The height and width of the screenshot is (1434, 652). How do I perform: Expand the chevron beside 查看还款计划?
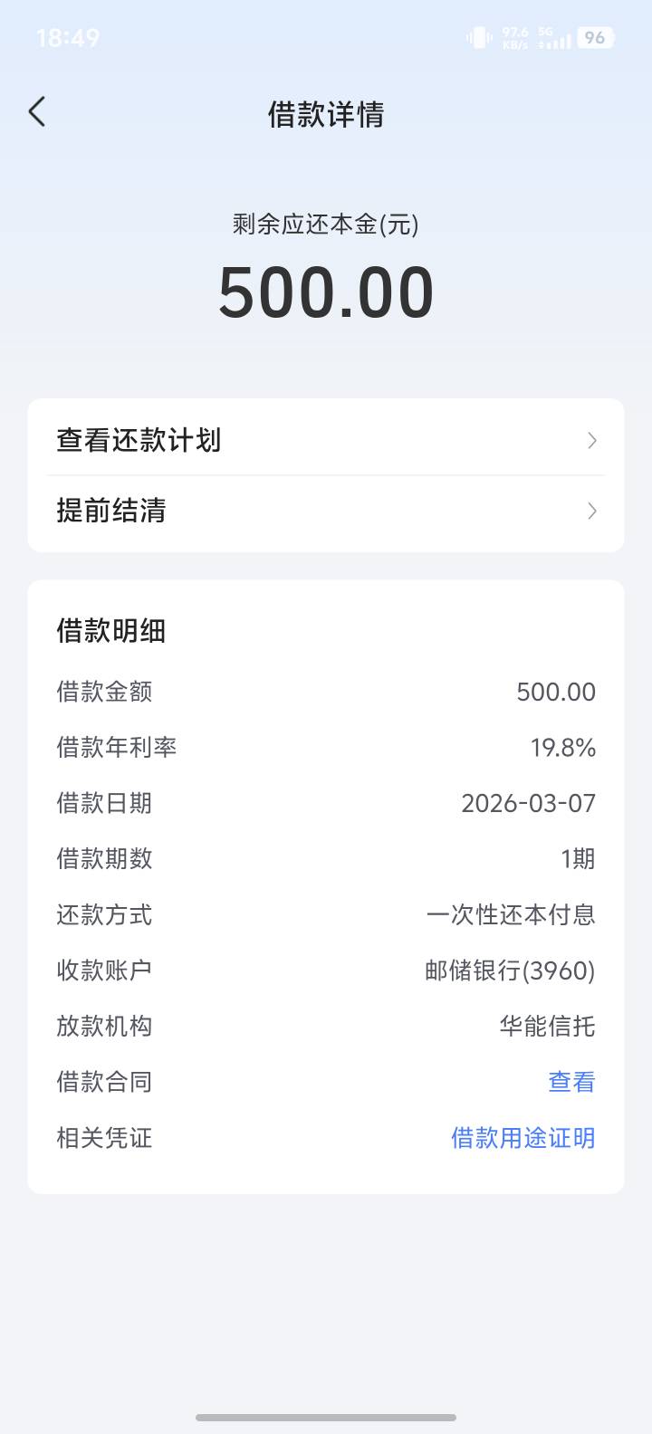pyautogui.click(x=592, y=441)
